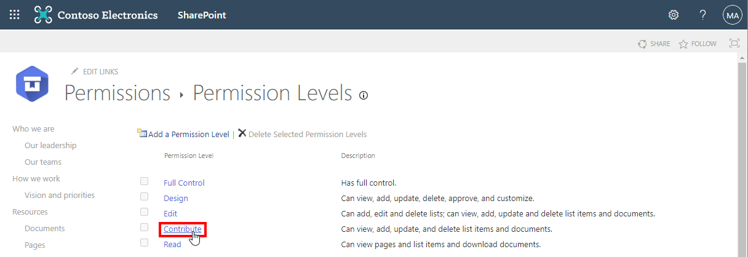Open the help question mark icon
The image size is (748, 257).
[703, 15]
